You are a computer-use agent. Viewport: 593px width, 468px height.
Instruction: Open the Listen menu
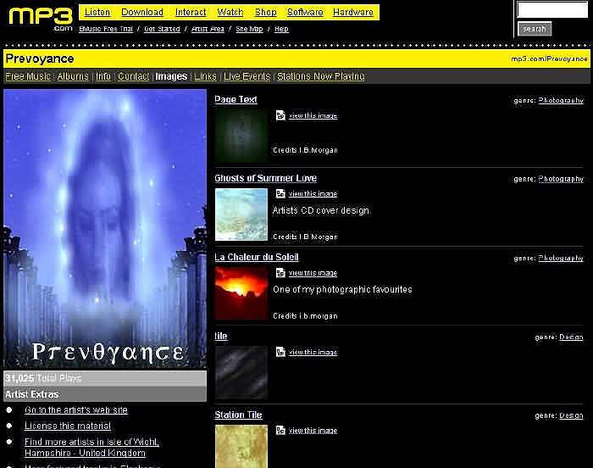click(97, 12)
